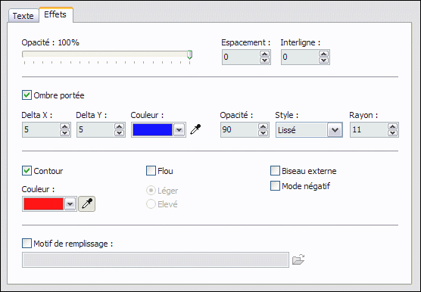Increase Rayon value with up arrow
Screen dimensions: 421x292
pyautogui.click(x=392, y=126)
